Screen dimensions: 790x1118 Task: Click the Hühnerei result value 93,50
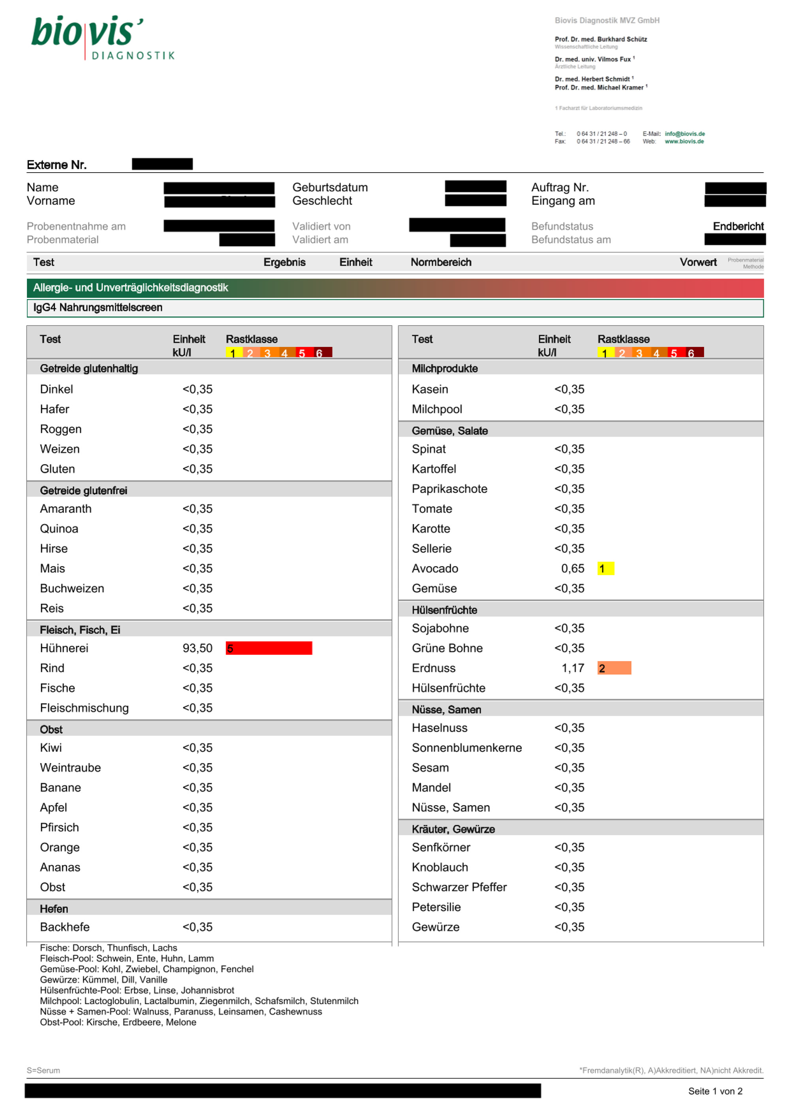[197, 648]
